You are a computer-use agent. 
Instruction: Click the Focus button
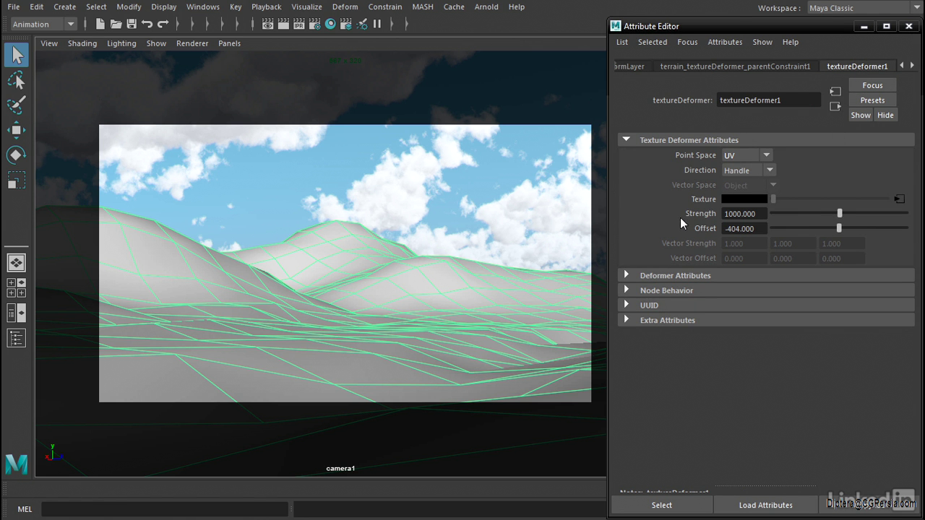coord(872,85)
